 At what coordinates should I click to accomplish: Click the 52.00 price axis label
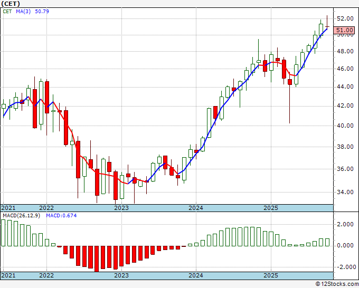[x=345, y=18]
